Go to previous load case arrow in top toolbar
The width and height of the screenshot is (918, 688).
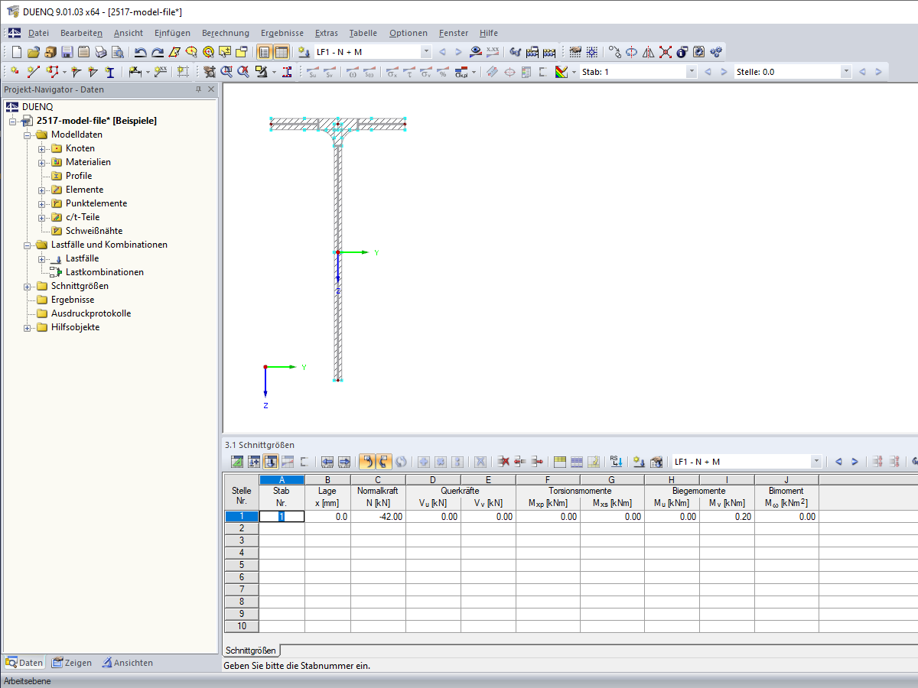click(442, 52)
